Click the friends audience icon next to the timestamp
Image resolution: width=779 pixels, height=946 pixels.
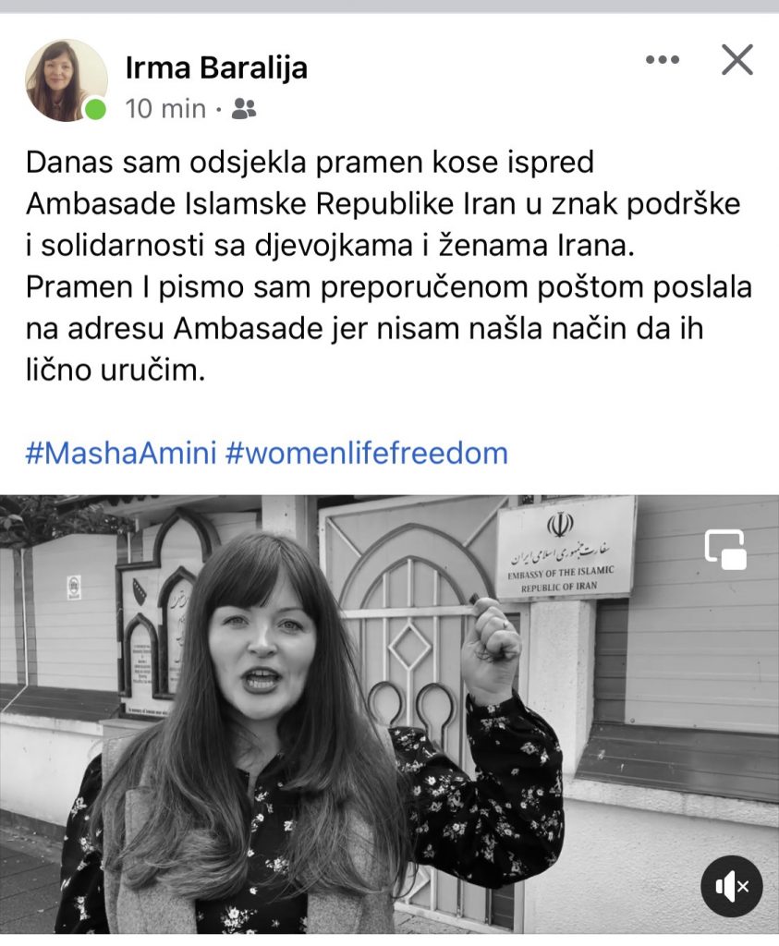[244, 109]
